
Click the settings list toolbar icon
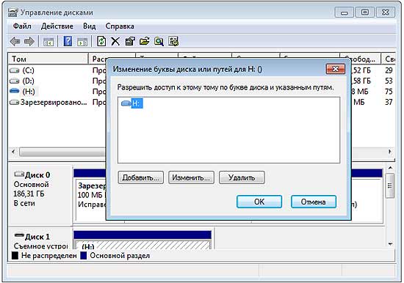coord(173,41)
